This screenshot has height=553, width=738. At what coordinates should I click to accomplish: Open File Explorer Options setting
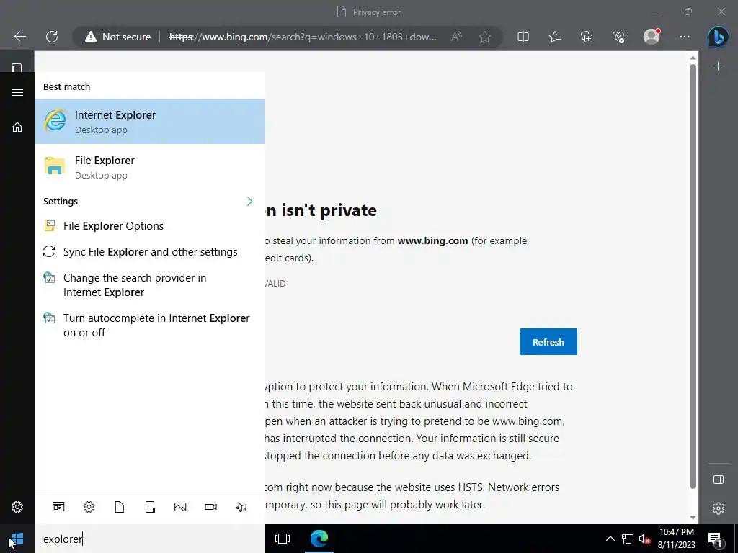[150, 225]
